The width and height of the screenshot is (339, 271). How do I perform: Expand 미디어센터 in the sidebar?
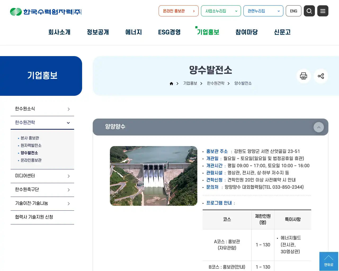pos(42,176)
